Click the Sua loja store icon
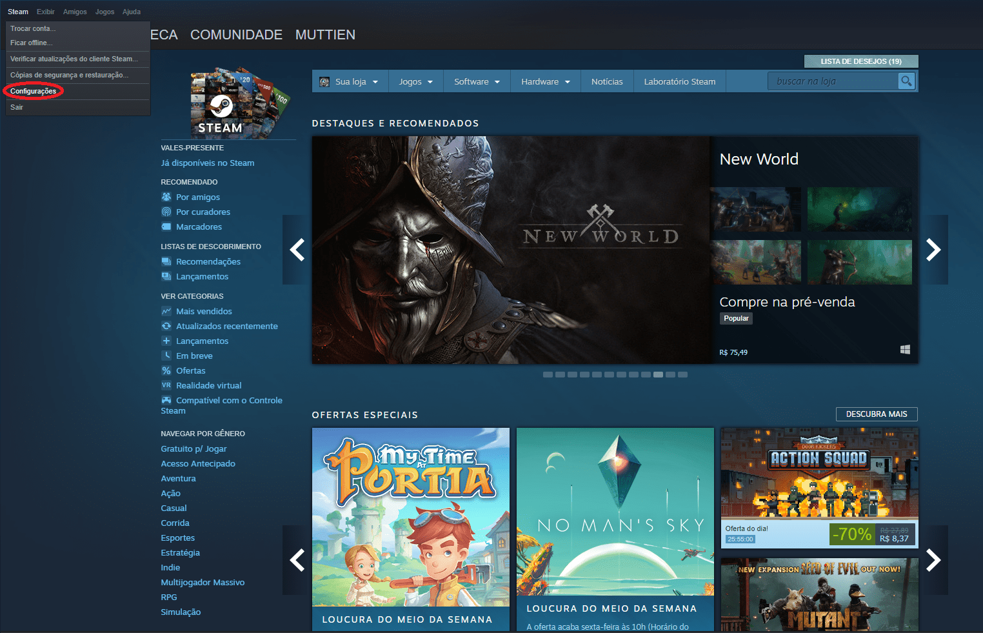 click(x=324, y=82)
